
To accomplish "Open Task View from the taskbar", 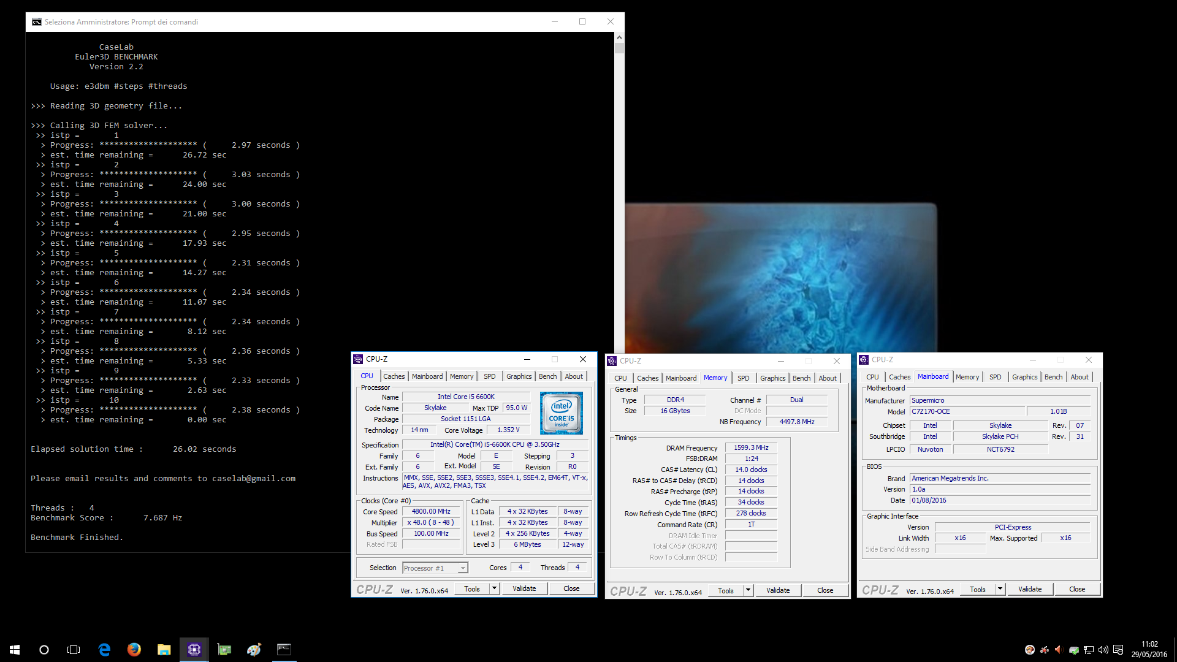I will pos(74,650).
